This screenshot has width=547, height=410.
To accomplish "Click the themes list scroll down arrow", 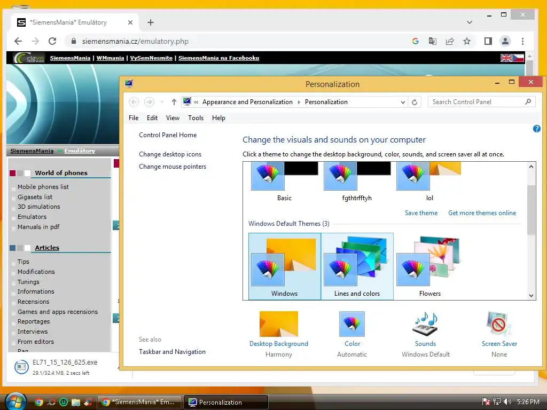I will point(531,295).
